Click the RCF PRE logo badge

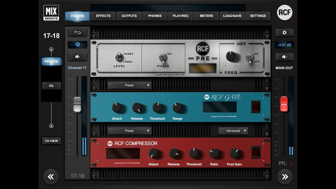coord(203,48)
